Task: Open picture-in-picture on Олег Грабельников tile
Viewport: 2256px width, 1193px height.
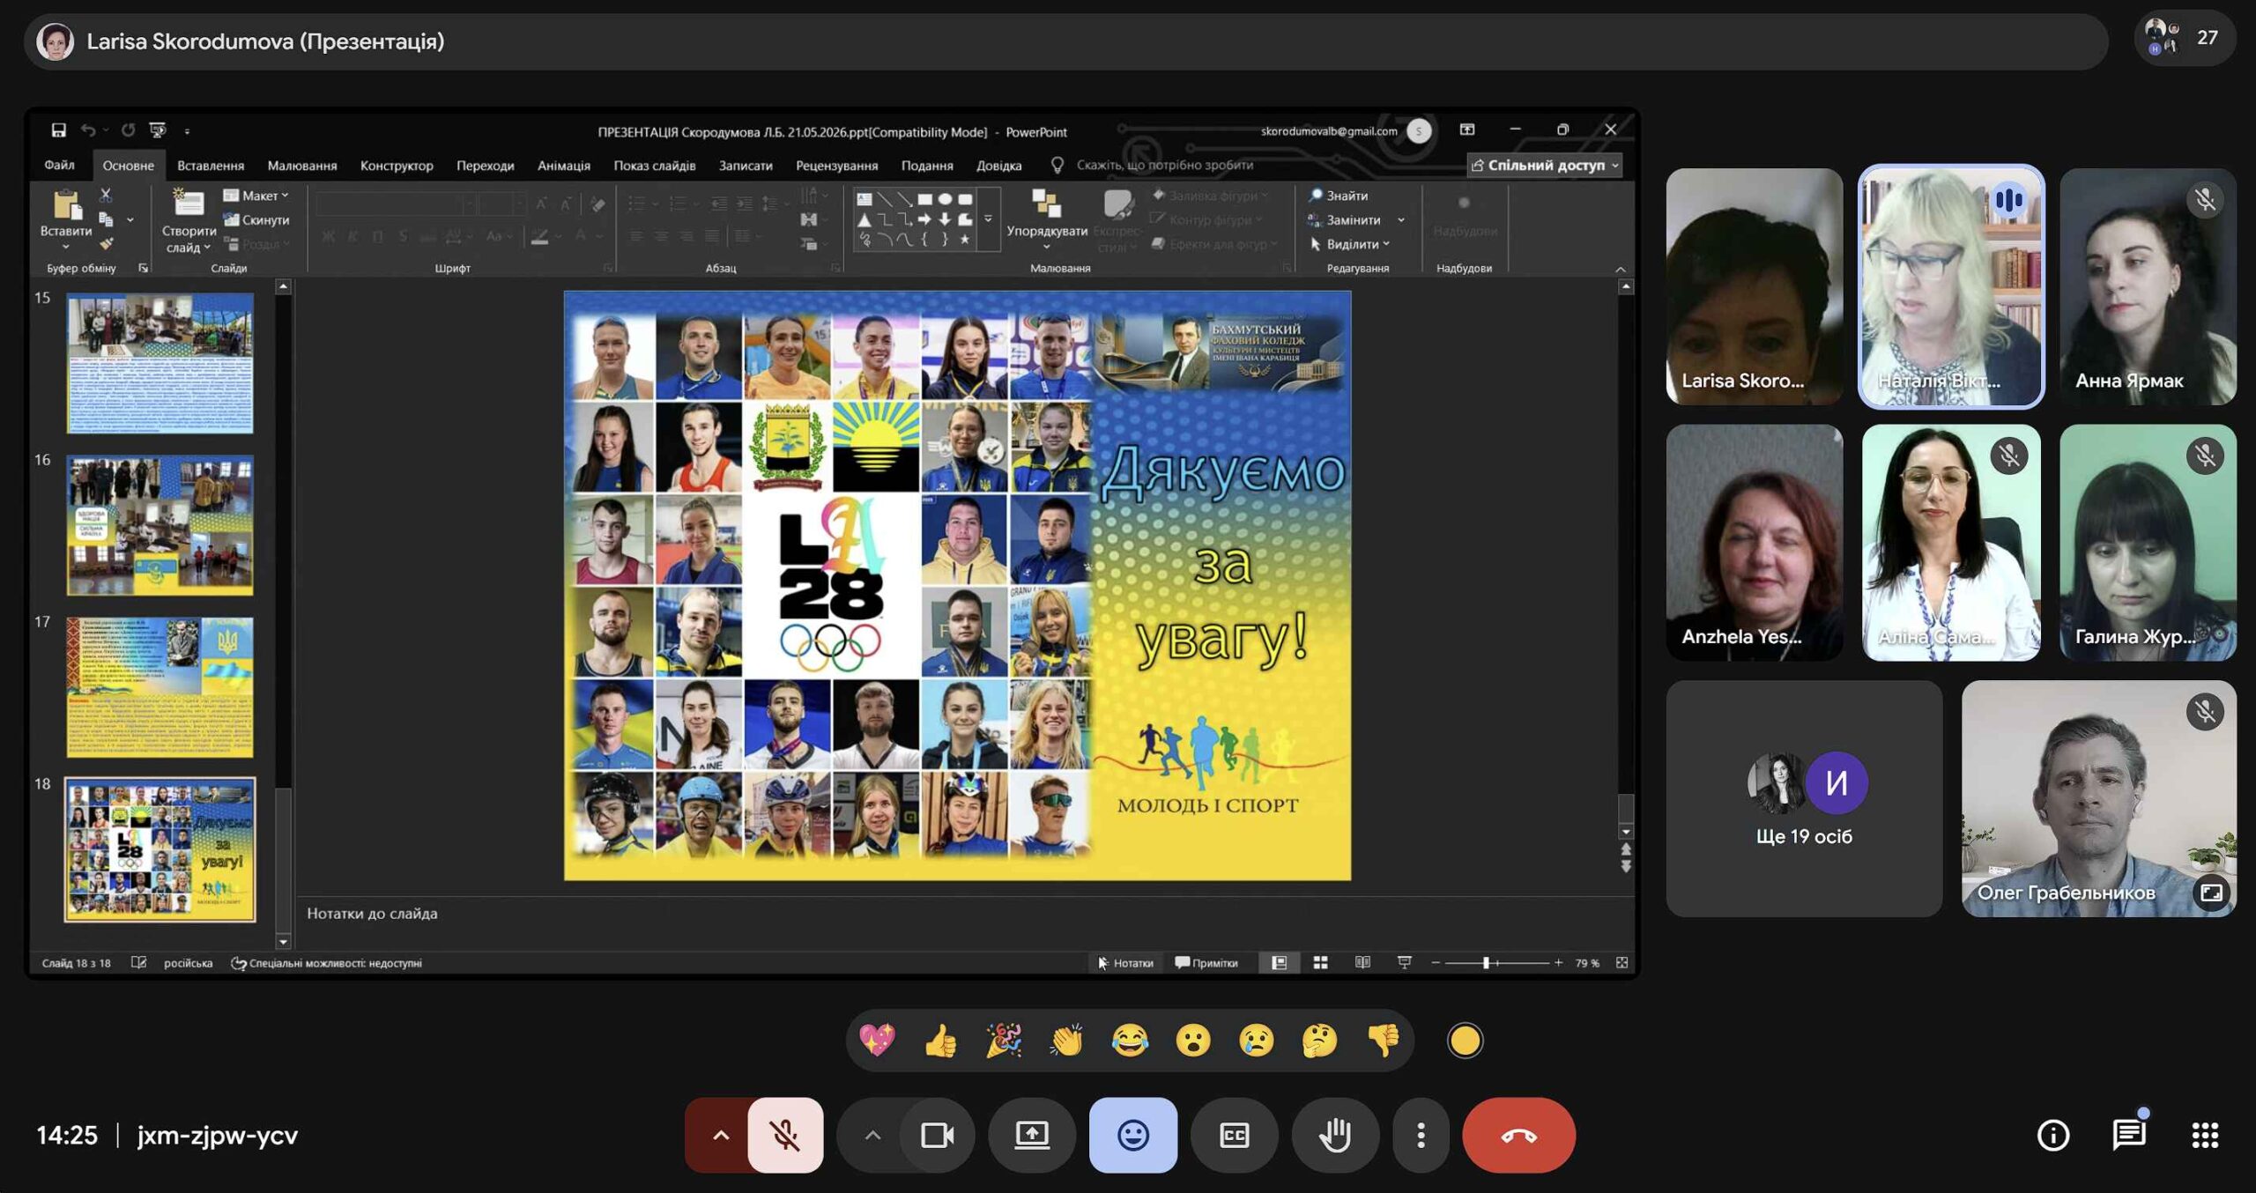Action: point(2212,893)
